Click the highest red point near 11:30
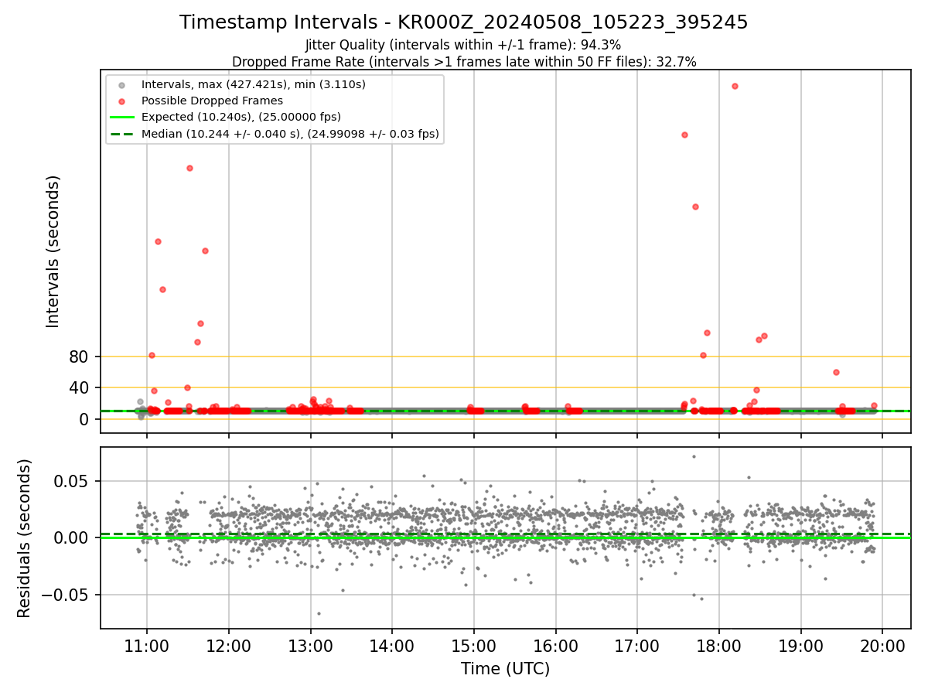The height and width of the screenshot is (696, 928). 189,168
